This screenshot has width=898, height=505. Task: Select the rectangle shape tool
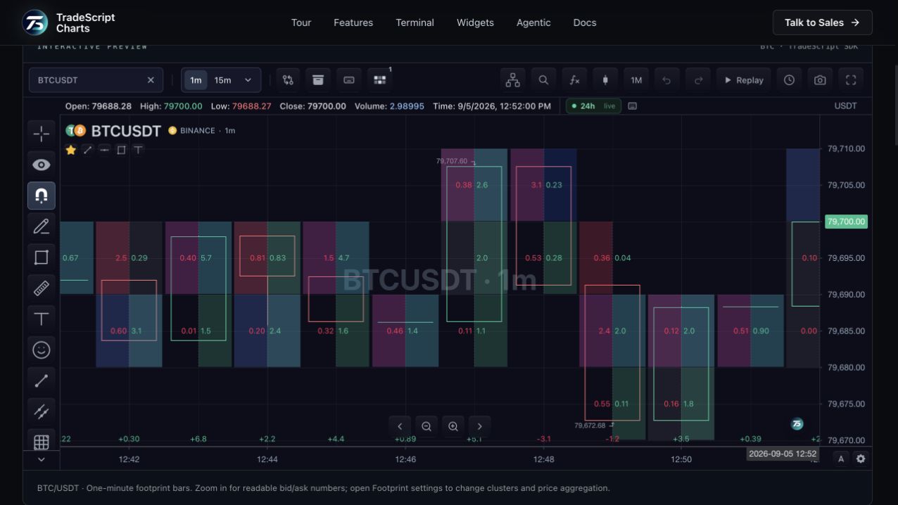42,257
